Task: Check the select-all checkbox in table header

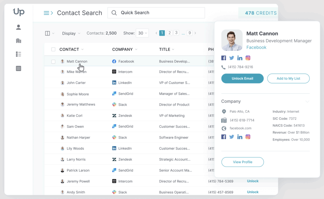Action: tap(53, 49)
